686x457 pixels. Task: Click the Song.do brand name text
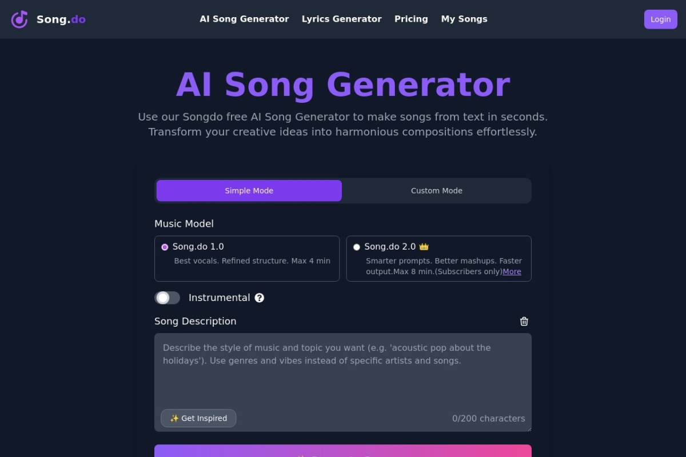point(61,19)
